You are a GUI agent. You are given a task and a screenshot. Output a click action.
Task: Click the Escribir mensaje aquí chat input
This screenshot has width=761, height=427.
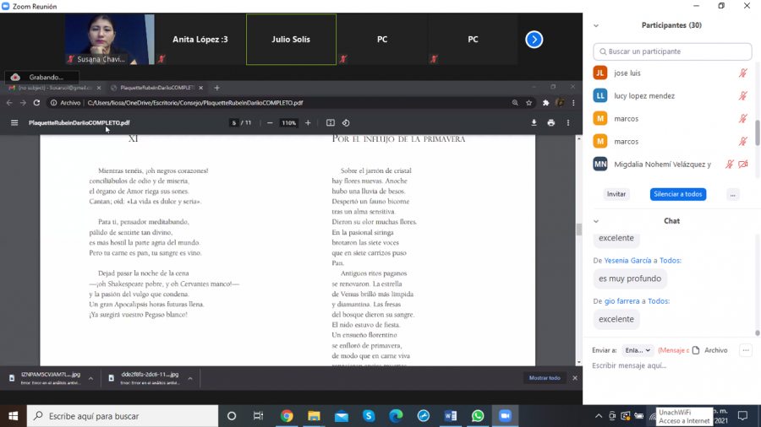pos(672,366)
